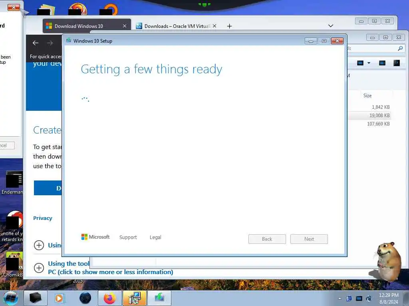
Task: Open the yellow-folder desktop icon at top
Action: click(x=46, y=10)
